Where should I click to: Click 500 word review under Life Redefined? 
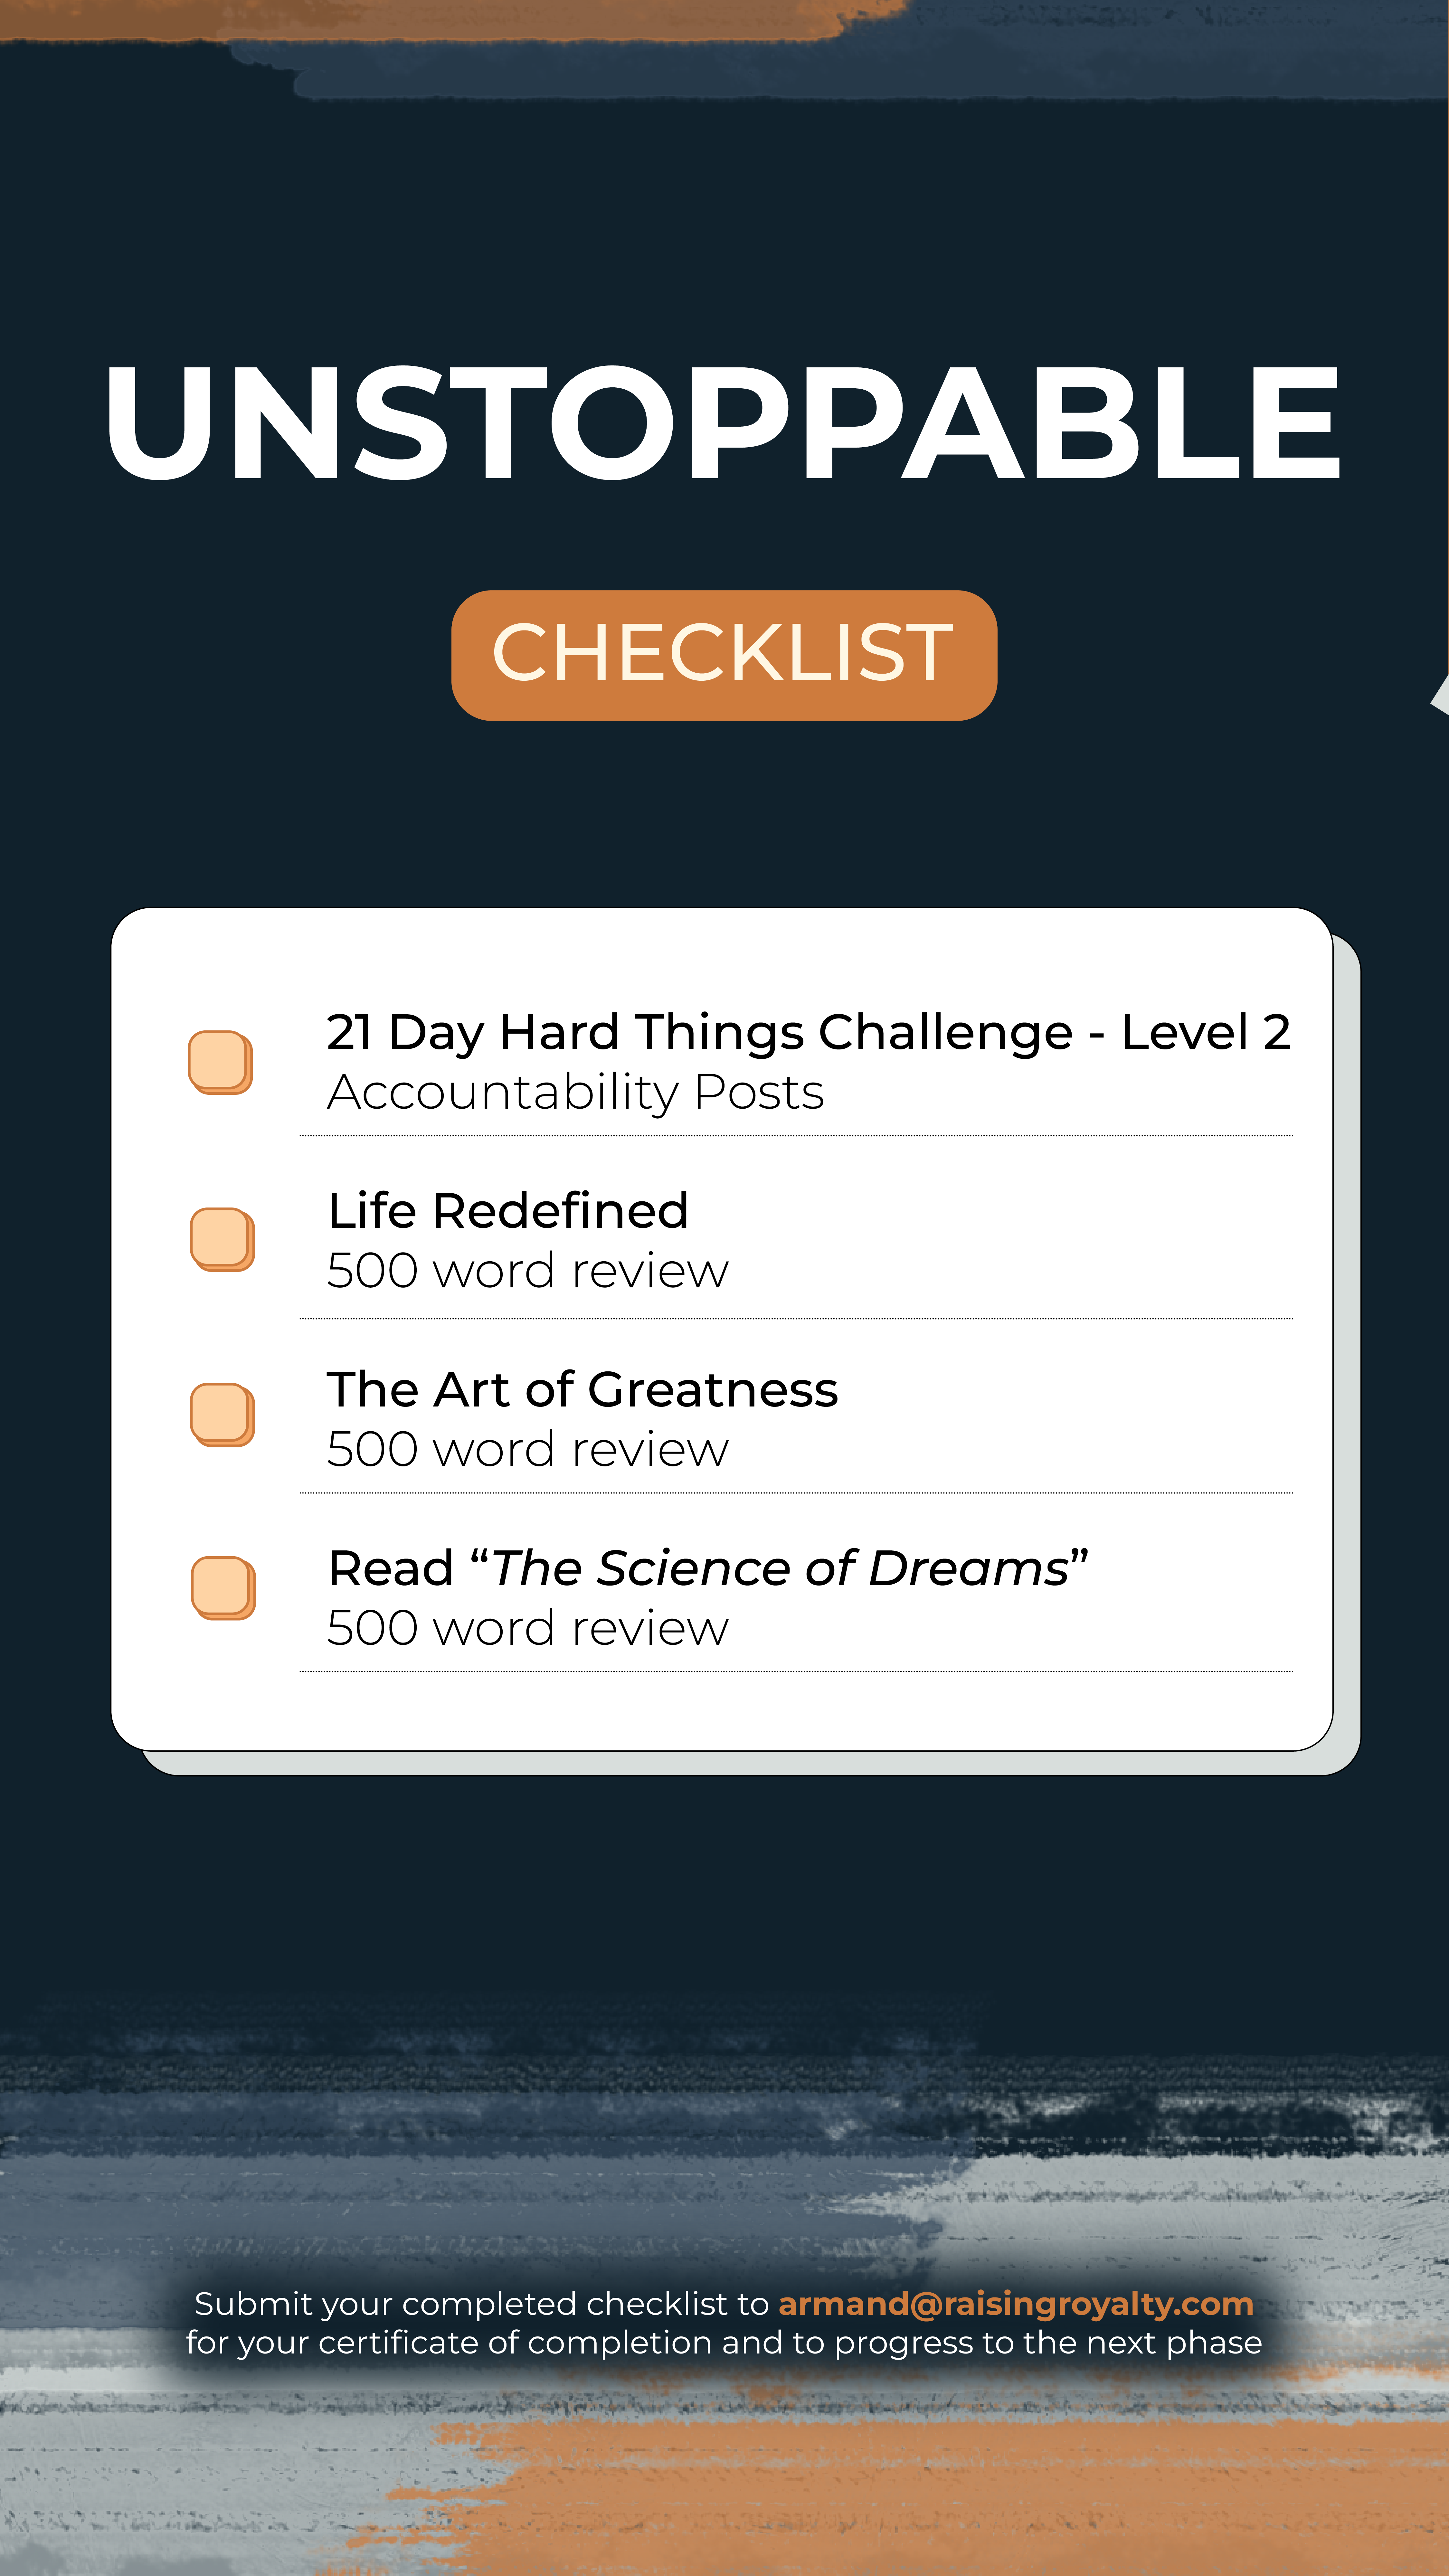528,1271
